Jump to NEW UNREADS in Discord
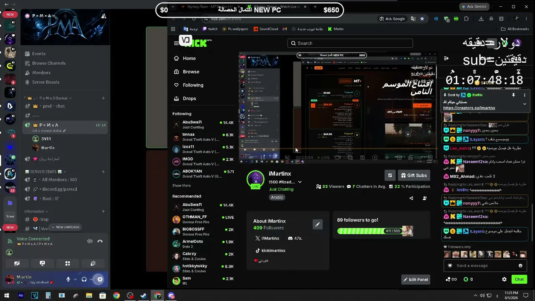This screenshot has width=535, height=301. [65, 227]
